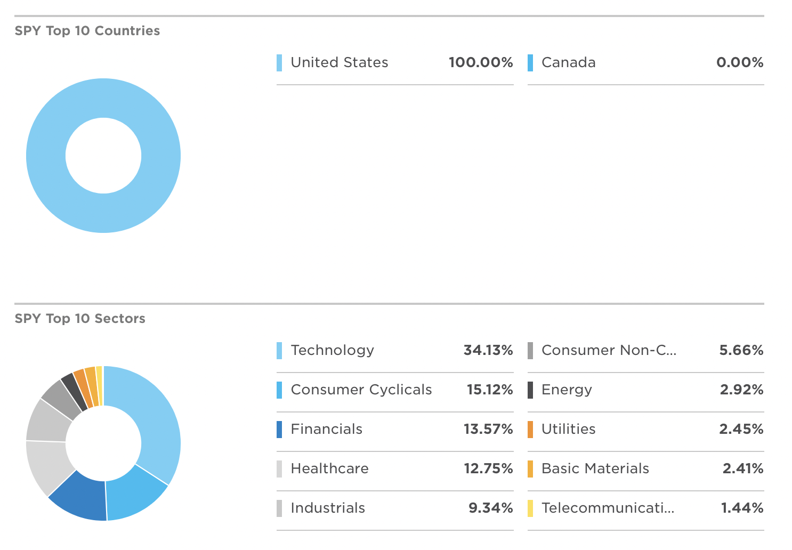The image size is (792, 550).
Task: Click the 5.66% Consumer Non-C... value
Action: [741, 350]
